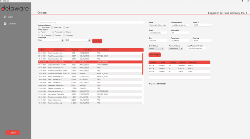Viewport: 250px width, 139px height.
Task: Enable the Invoice sent filter checkbox
Action: coord(52,27)
